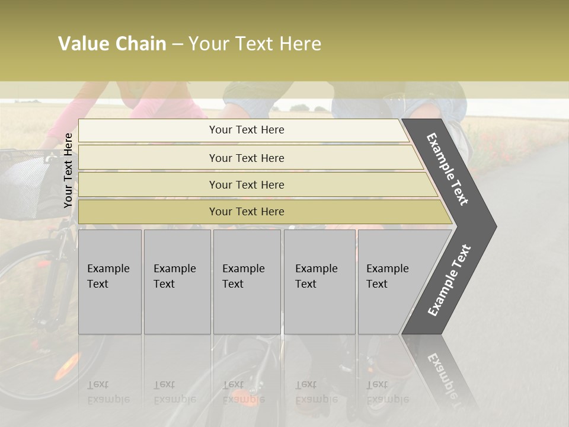Select the second "Your Text Here" bar

tap(246, 158)
